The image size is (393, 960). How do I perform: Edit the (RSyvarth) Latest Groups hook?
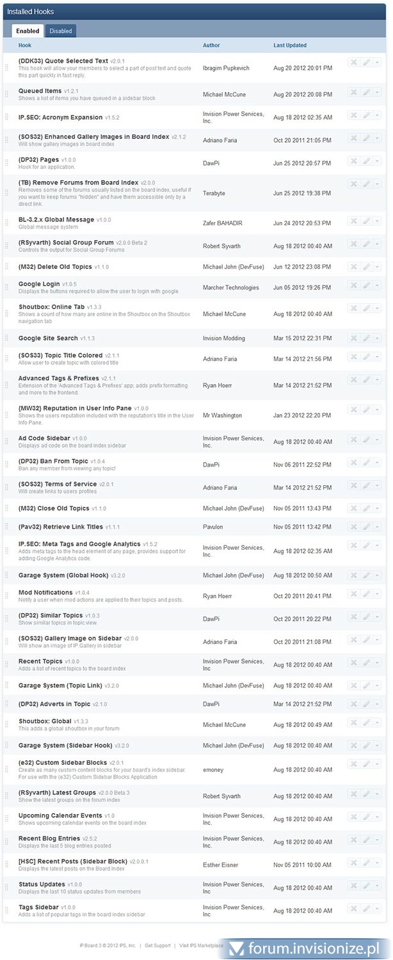pos(366,794)
